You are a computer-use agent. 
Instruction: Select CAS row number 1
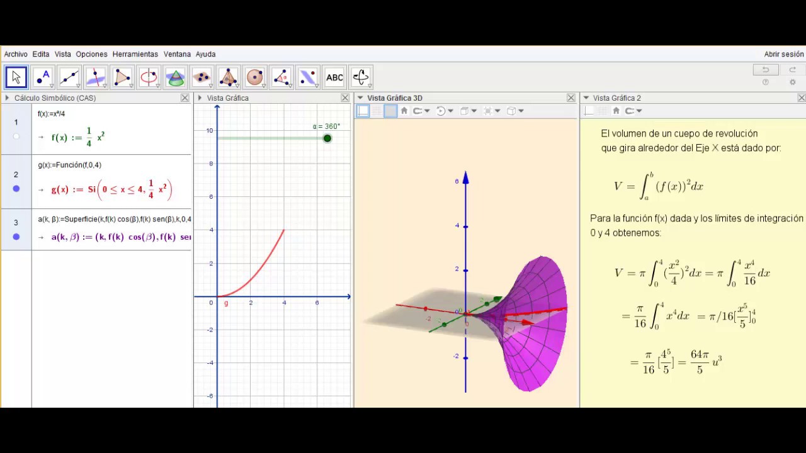pyautogui.click(x=16, y=122)
